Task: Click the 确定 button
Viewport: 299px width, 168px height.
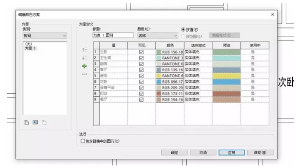Action: pyautogui.click(x=174, y=152)
